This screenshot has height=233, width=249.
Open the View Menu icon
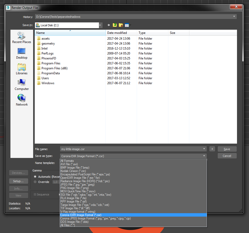tap(127, 25)
